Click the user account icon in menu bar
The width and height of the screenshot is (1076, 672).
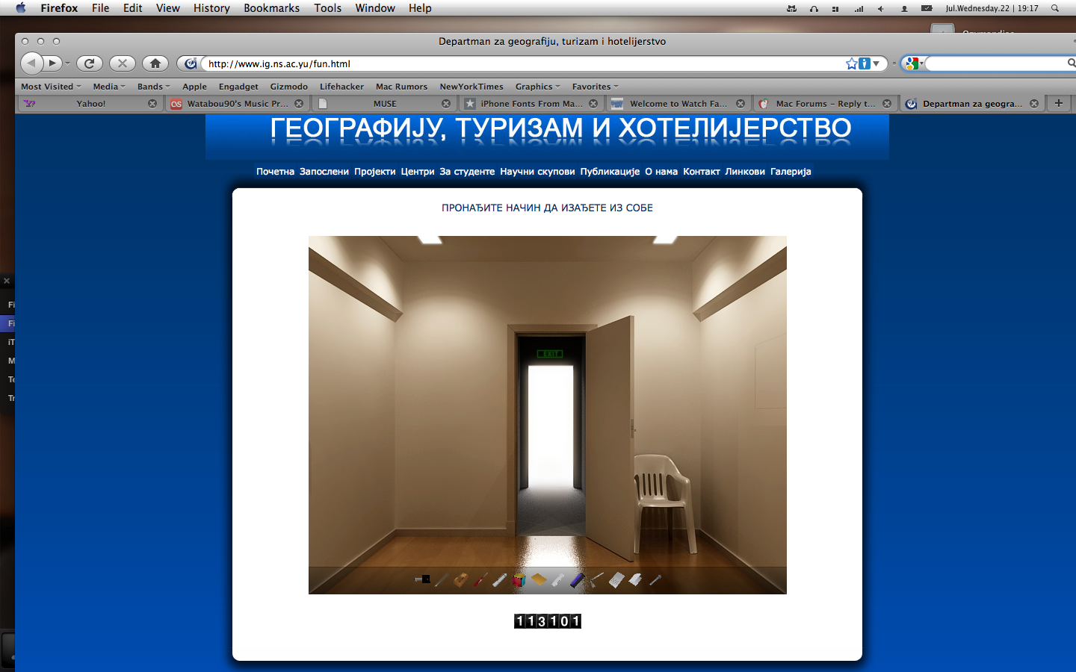point(904,8)
